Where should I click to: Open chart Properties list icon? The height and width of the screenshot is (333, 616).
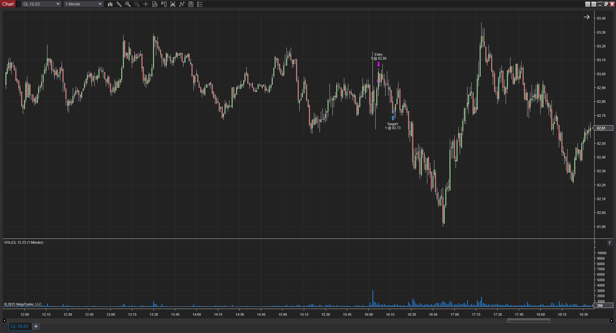tap(200, 4)
